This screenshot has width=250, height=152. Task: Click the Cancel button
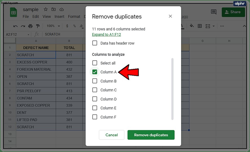coord(112,135)
